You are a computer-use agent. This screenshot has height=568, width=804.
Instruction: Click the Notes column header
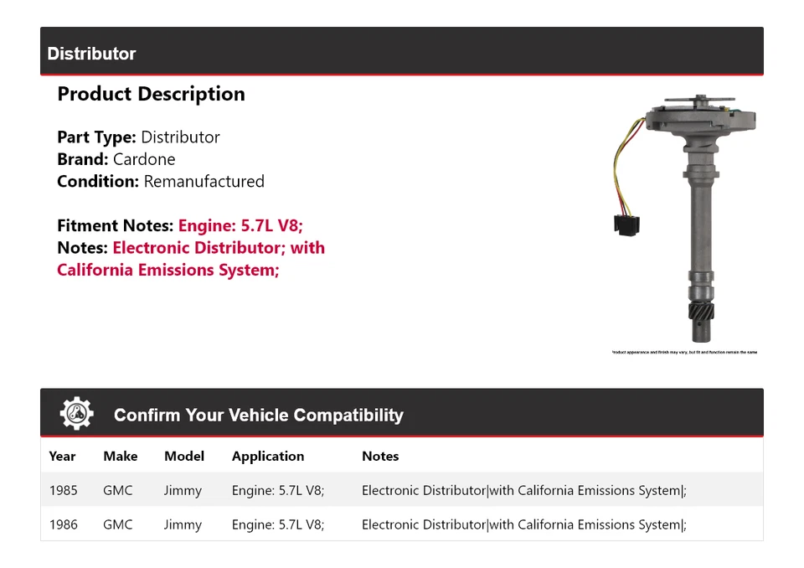(380, 456)
